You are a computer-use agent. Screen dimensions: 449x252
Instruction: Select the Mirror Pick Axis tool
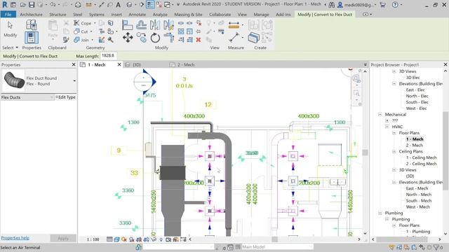tap(155, 25)
